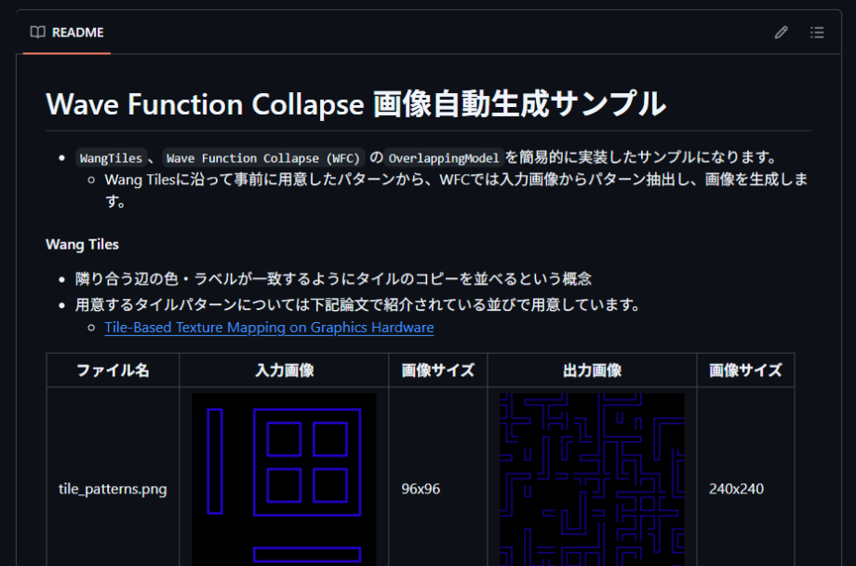This screenshot has height=566, width=856.
Task: Click the 隣り合う辺の色 bullet text
Action: [333, 279]
